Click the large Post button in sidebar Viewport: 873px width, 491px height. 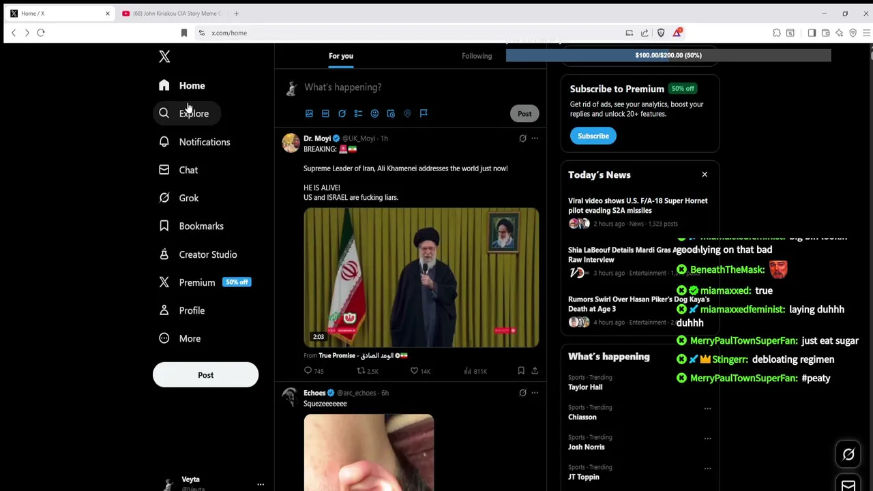(x=205, y=375)
